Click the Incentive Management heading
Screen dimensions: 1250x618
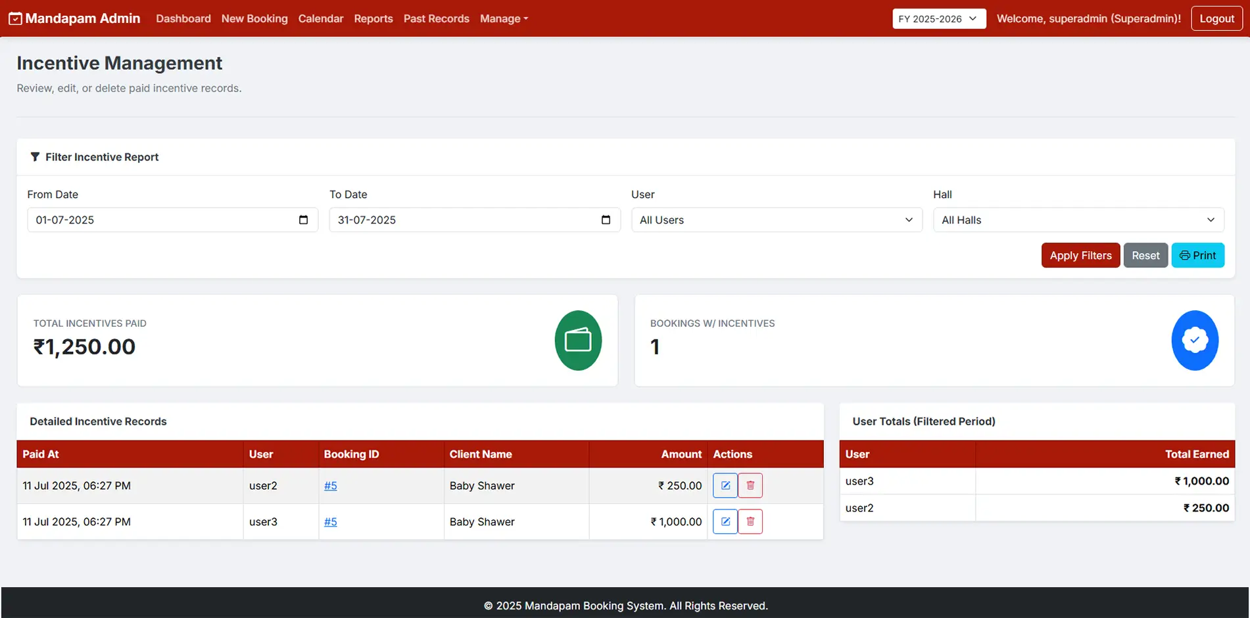[120, 62]
